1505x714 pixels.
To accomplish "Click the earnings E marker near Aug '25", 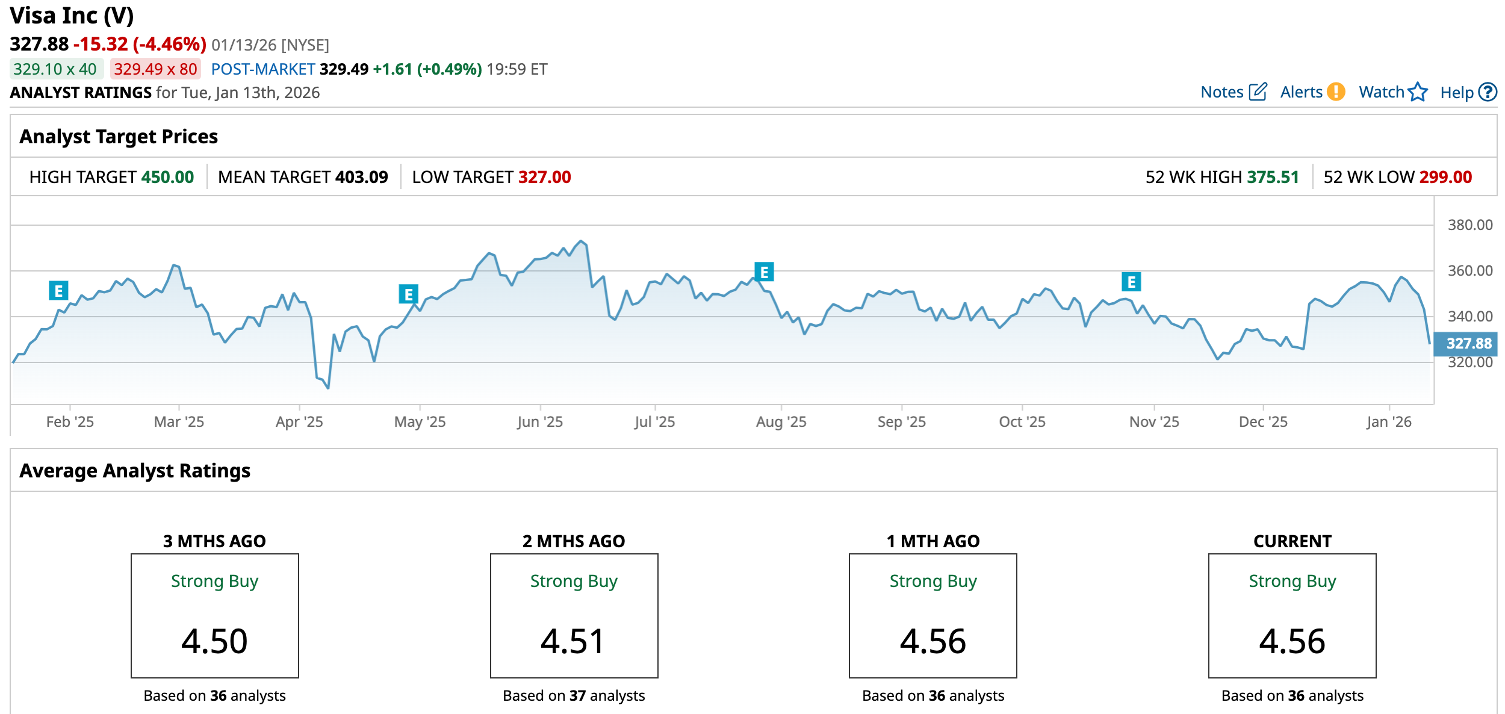I will pyautogui.click(x=764, y=272).
